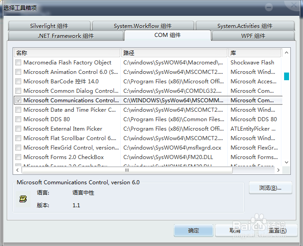Click the vertical scrollbar thumb
This screenshot has width=303, height=246.
(287, 76)
